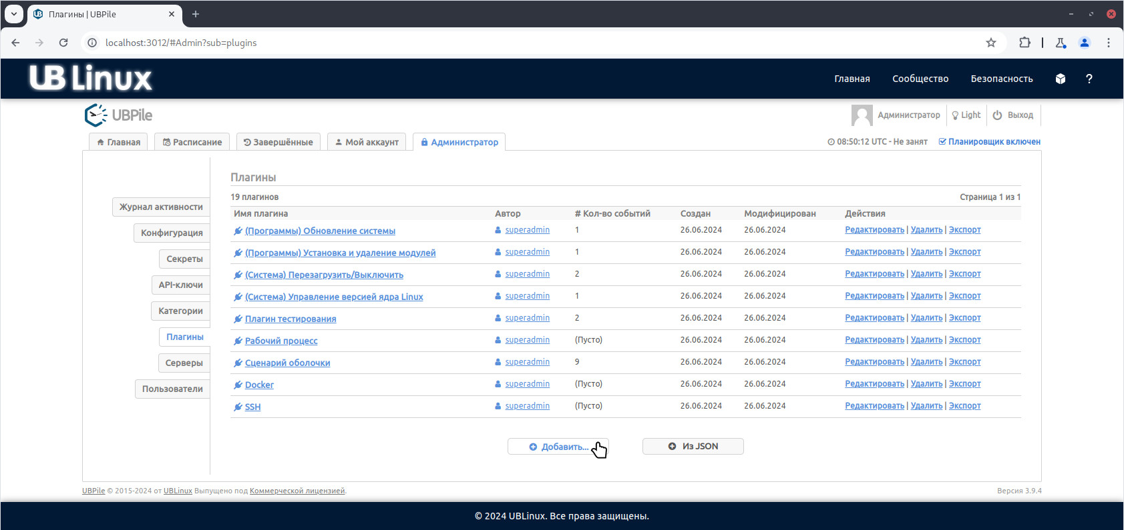Viewport: 1124px width, 530px height.
Task: Open Серверы sidebar item
Action: pos(184,363)
